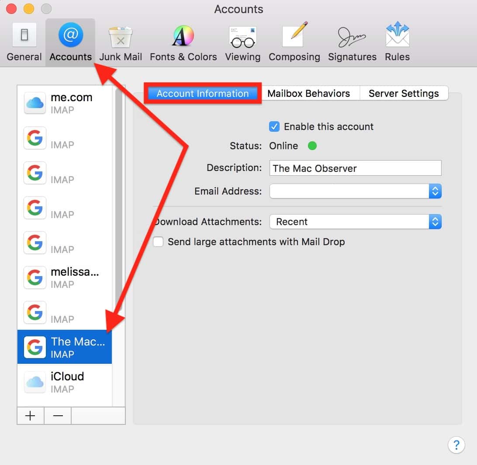The image size is (477, 465).
Task: Switch to the Server Settings tab
Action: pos(403,93)
